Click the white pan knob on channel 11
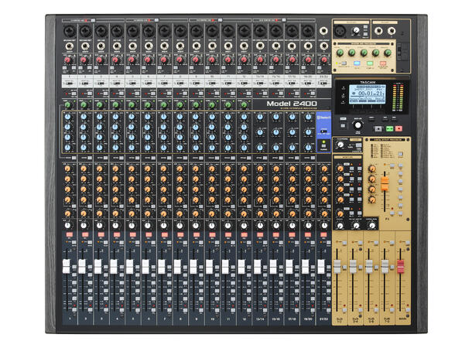Viewport: 472px width, 348px height. click(227, 225)
